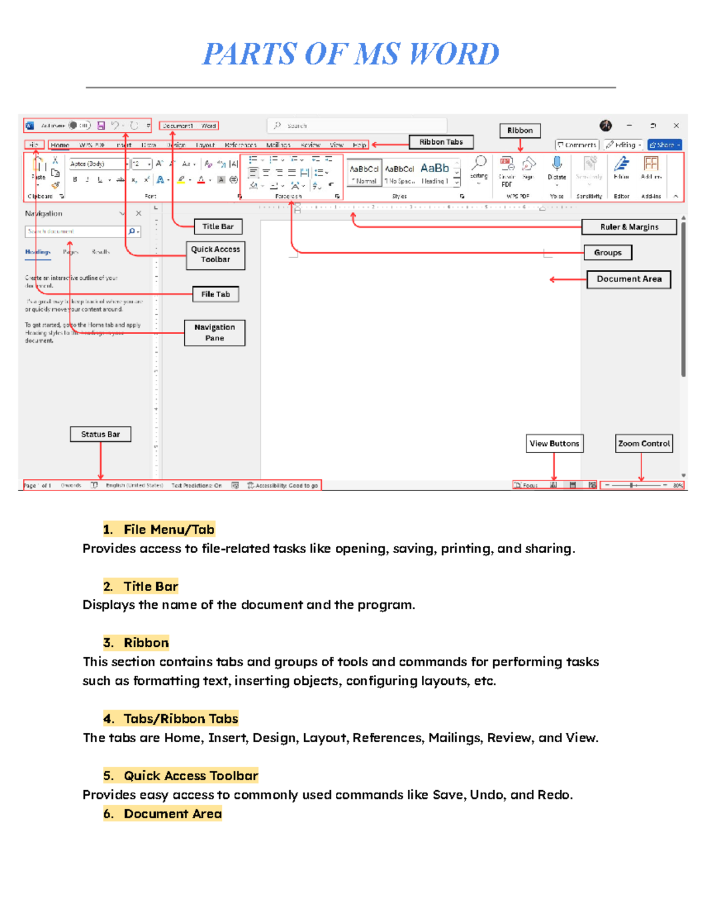Open the font name dropdown

[127, 164]
